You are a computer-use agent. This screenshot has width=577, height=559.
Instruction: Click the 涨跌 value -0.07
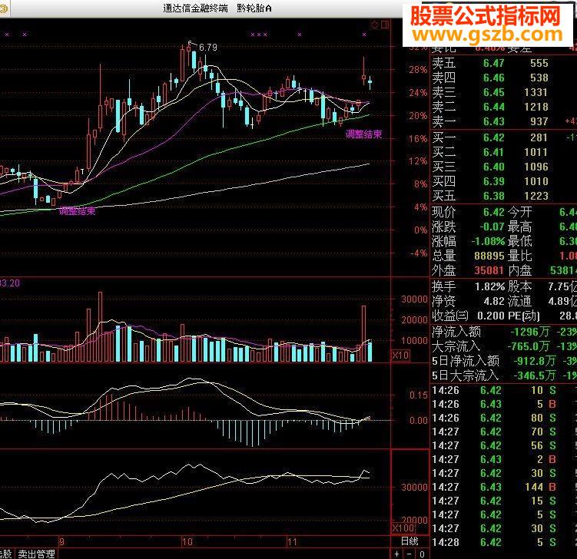coord(492,227)
